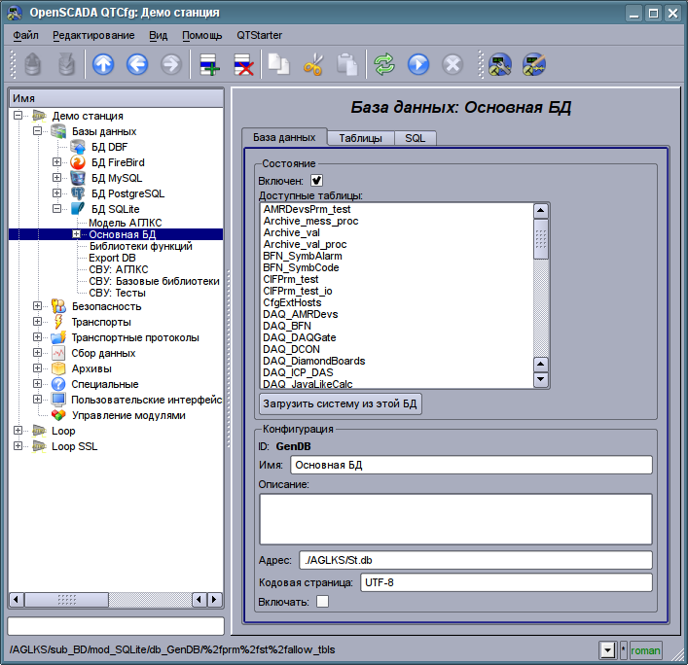Navigate back with the left arrow icon
688x665 pixels.
137,65
